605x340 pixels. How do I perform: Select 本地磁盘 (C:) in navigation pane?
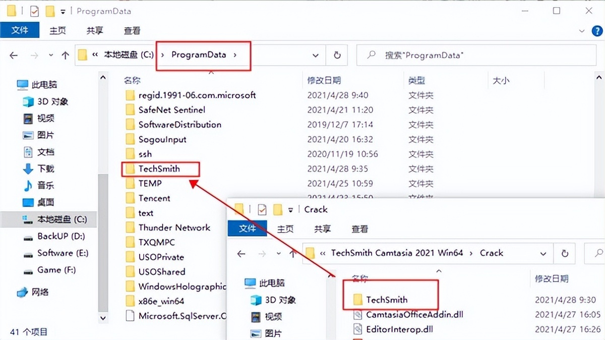point(55,219)
